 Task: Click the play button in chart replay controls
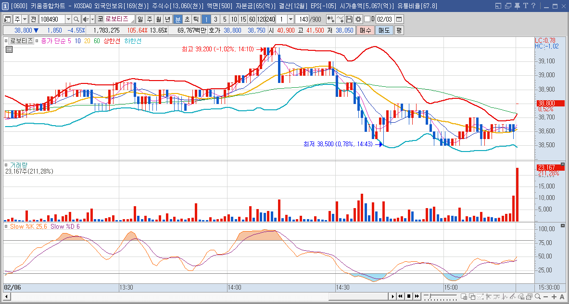[393, 296]
